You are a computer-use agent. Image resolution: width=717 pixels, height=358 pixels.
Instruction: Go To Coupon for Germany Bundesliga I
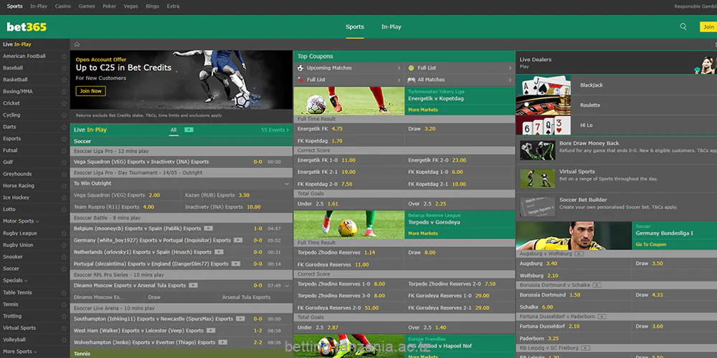[651, 244]
